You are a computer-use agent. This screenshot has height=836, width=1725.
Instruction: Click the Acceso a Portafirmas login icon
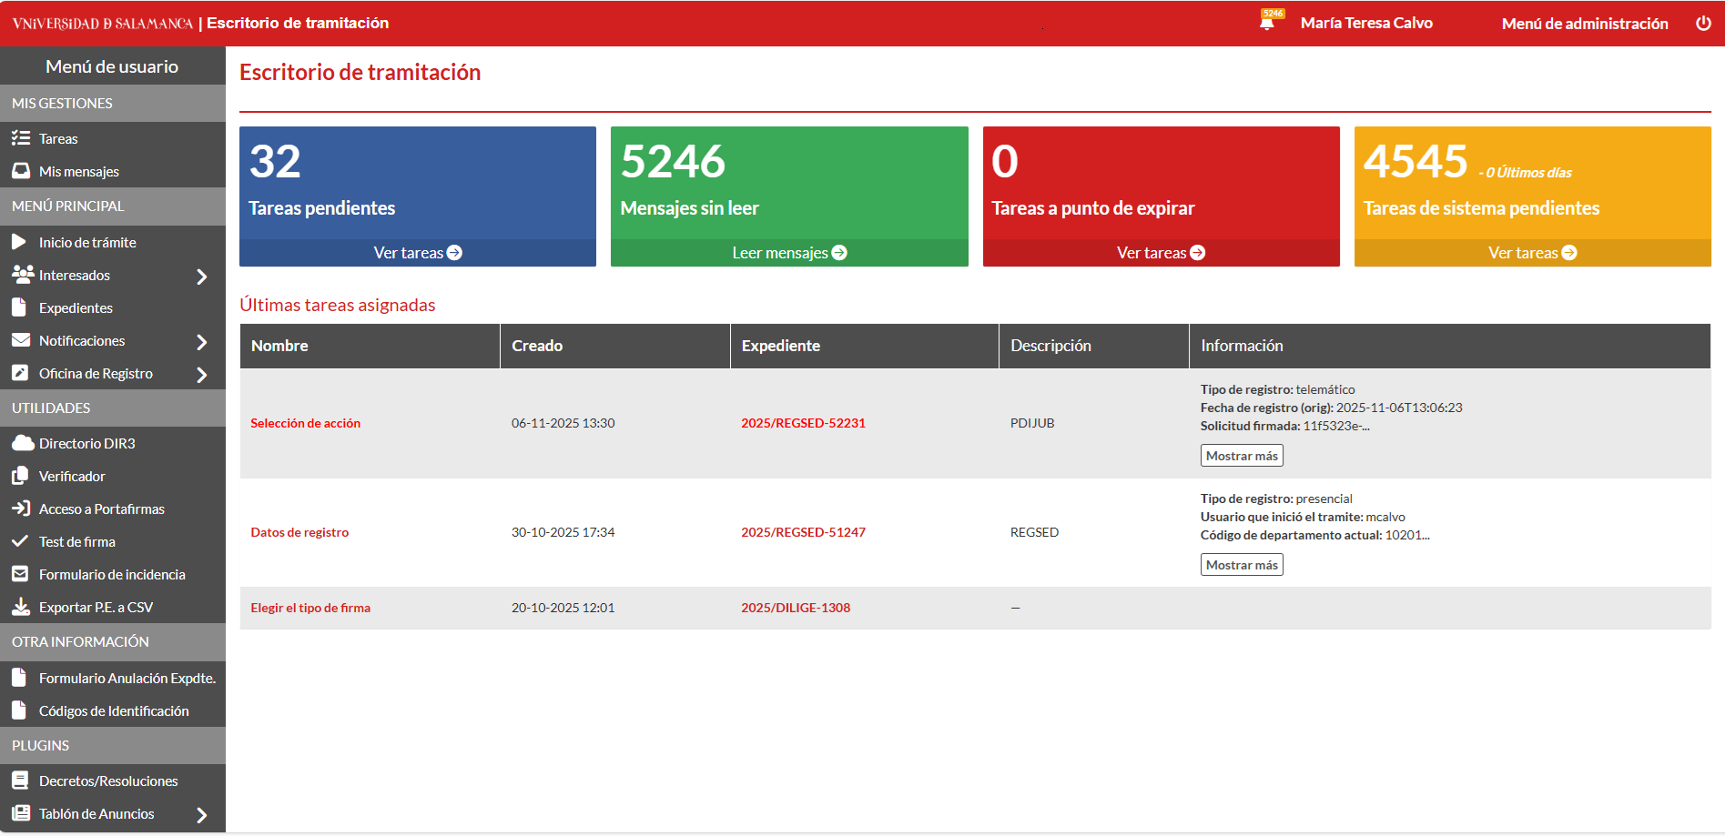tap(21, 509)
